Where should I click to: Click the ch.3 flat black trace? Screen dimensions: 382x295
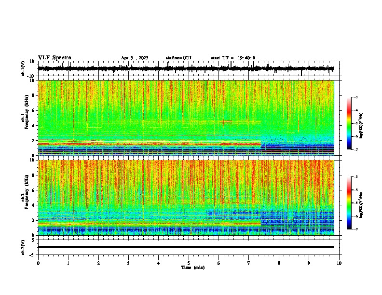pyautogui.click(x=186, y=247)
